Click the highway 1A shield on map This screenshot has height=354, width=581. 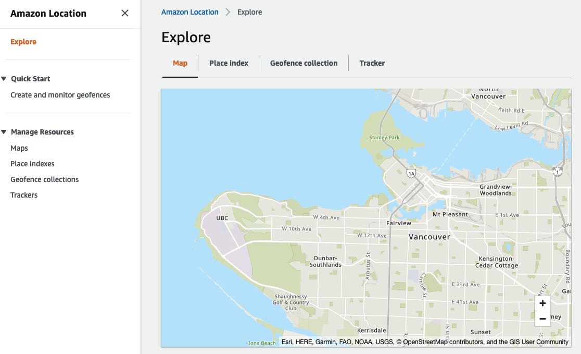click(411, 173)
